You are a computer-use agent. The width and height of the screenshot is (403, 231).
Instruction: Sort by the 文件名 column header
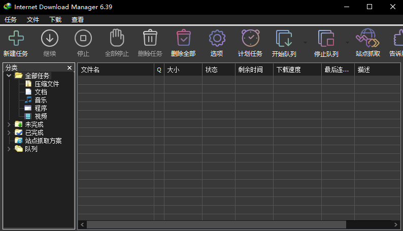[x=116, y=70]
